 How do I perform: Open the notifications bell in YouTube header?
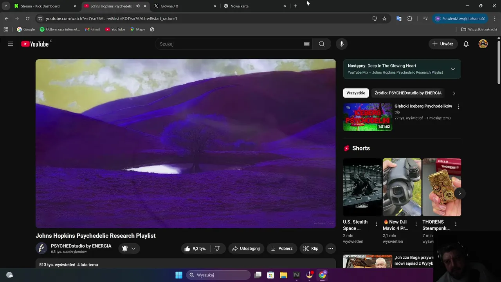coord(466,44)
